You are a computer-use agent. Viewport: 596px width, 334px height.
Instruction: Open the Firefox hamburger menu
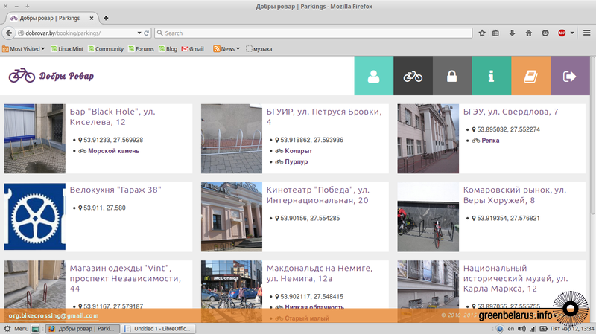[586, 33]
